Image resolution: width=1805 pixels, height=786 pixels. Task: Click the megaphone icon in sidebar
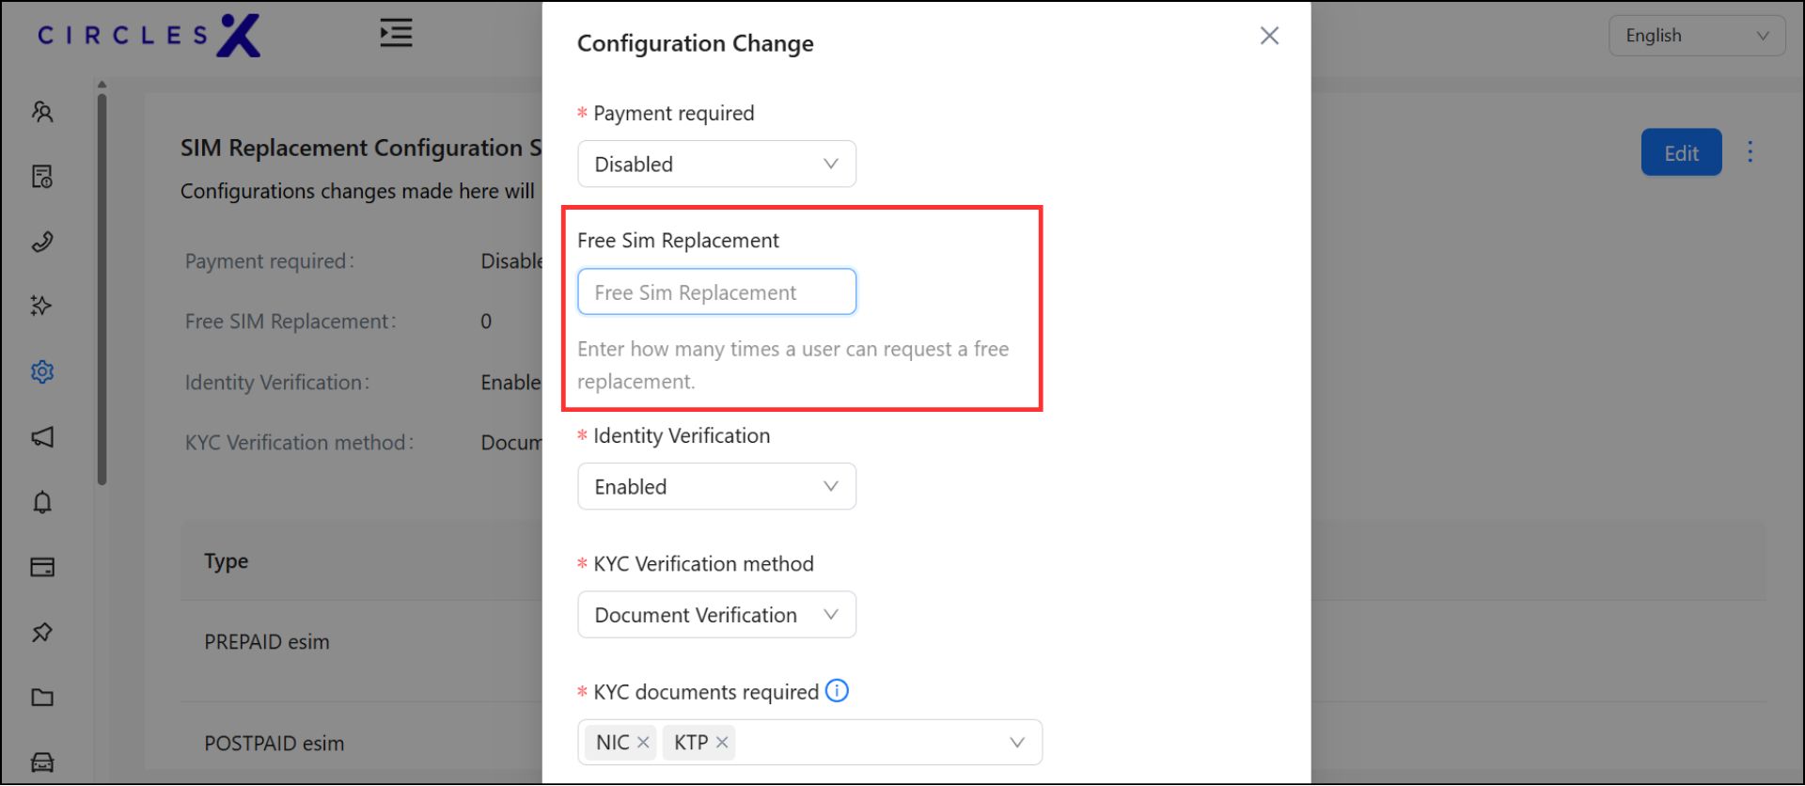tap(42, 437)
